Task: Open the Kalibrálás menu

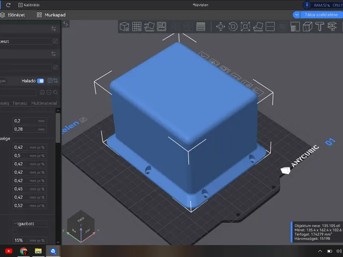Action: [x=29, y=5]
